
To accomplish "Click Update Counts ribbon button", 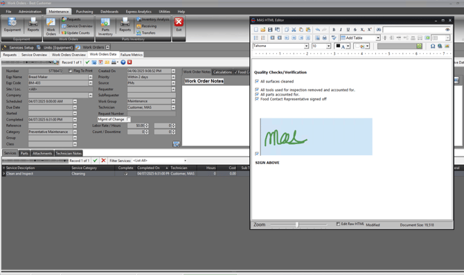I will tap(75, 33).
